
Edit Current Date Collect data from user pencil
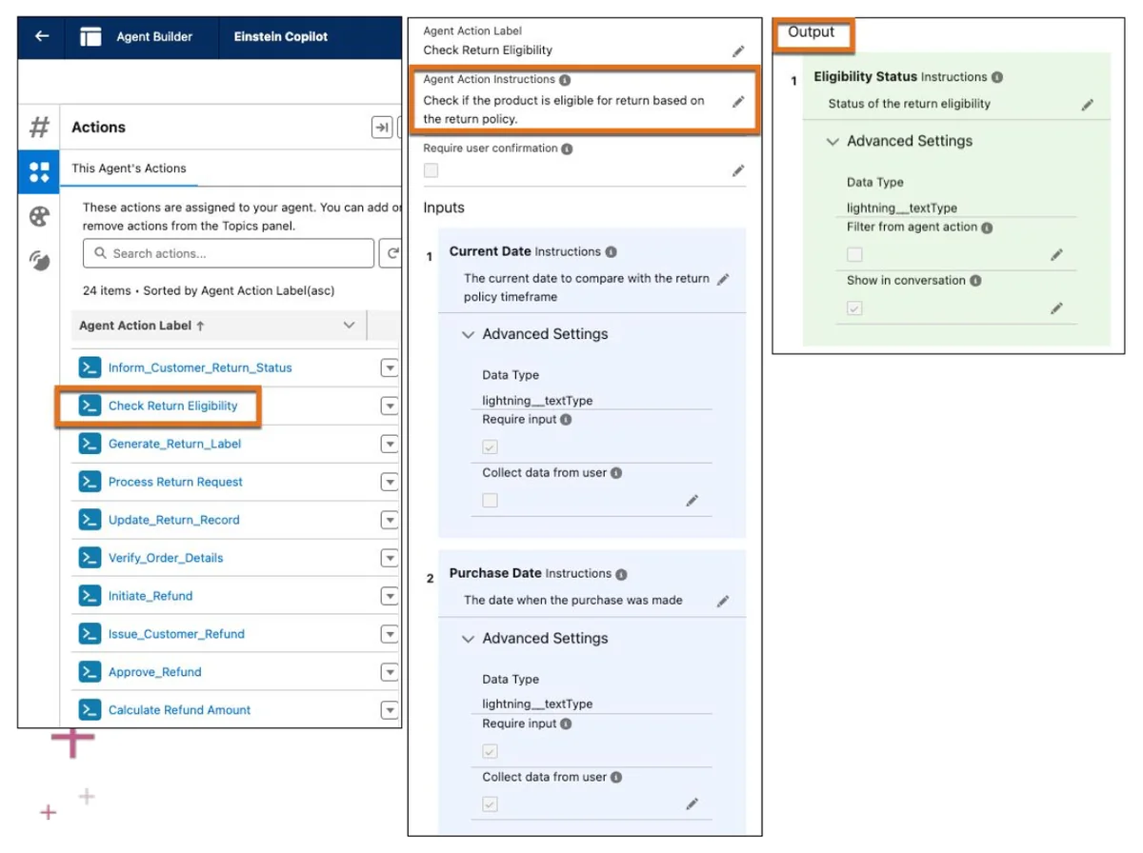tap(692, 501)
